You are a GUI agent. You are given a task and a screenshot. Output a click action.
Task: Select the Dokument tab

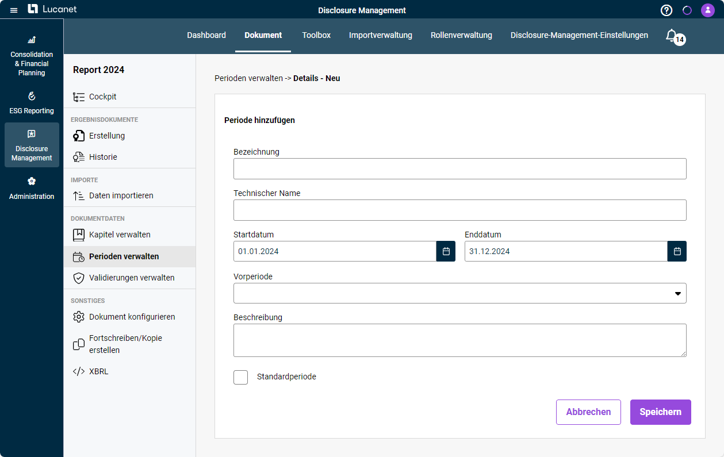click(263, 35)
